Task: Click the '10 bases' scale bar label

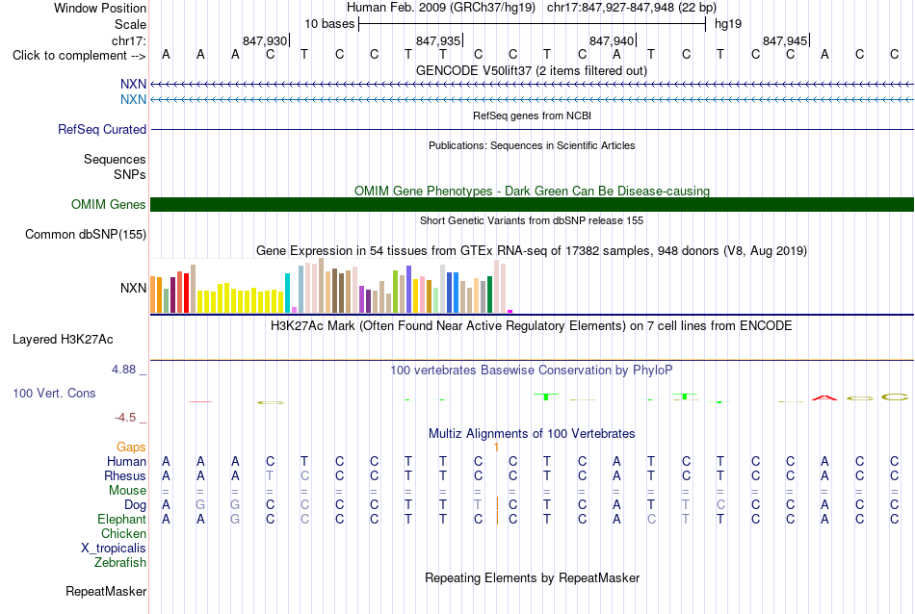Action: pyautogui.click(x=329, y=24)
